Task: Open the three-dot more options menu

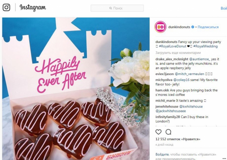Action: pyautogui.click(x=224, y=159)
